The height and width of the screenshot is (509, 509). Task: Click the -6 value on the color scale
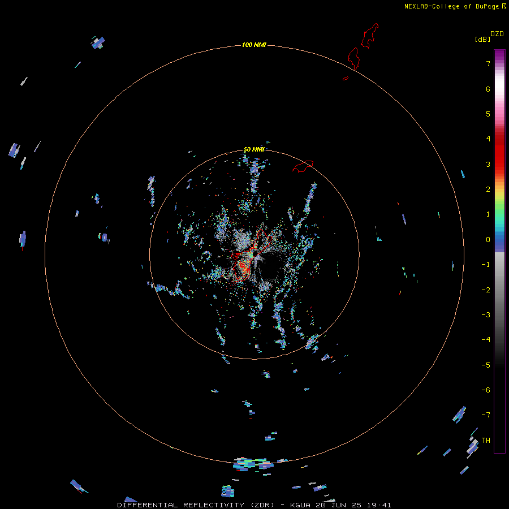click(486, 390)
